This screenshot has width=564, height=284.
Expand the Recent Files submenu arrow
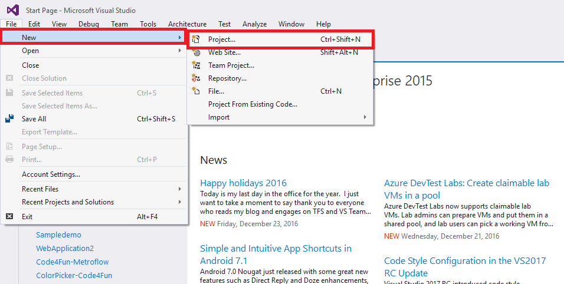pyautogui.click(x=179, y=189)
